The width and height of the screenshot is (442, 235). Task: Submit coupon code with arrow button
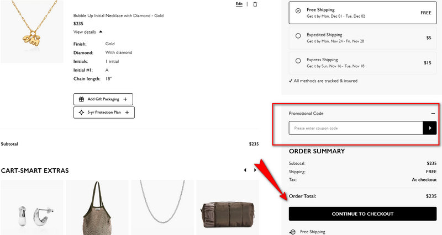(429, 128)
